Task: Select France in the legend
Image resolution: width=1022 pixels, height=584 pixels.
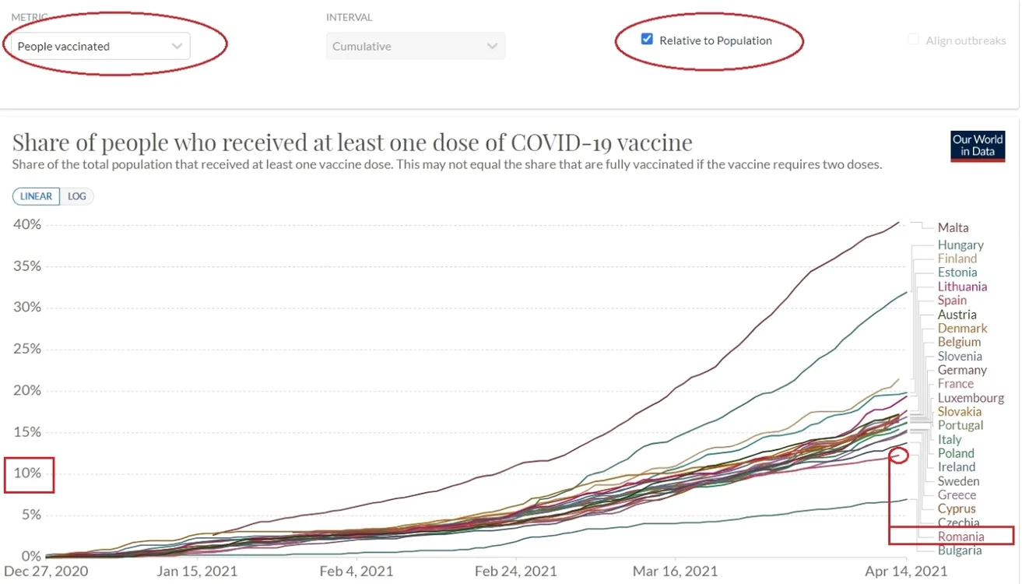Action: click(955, 383)
